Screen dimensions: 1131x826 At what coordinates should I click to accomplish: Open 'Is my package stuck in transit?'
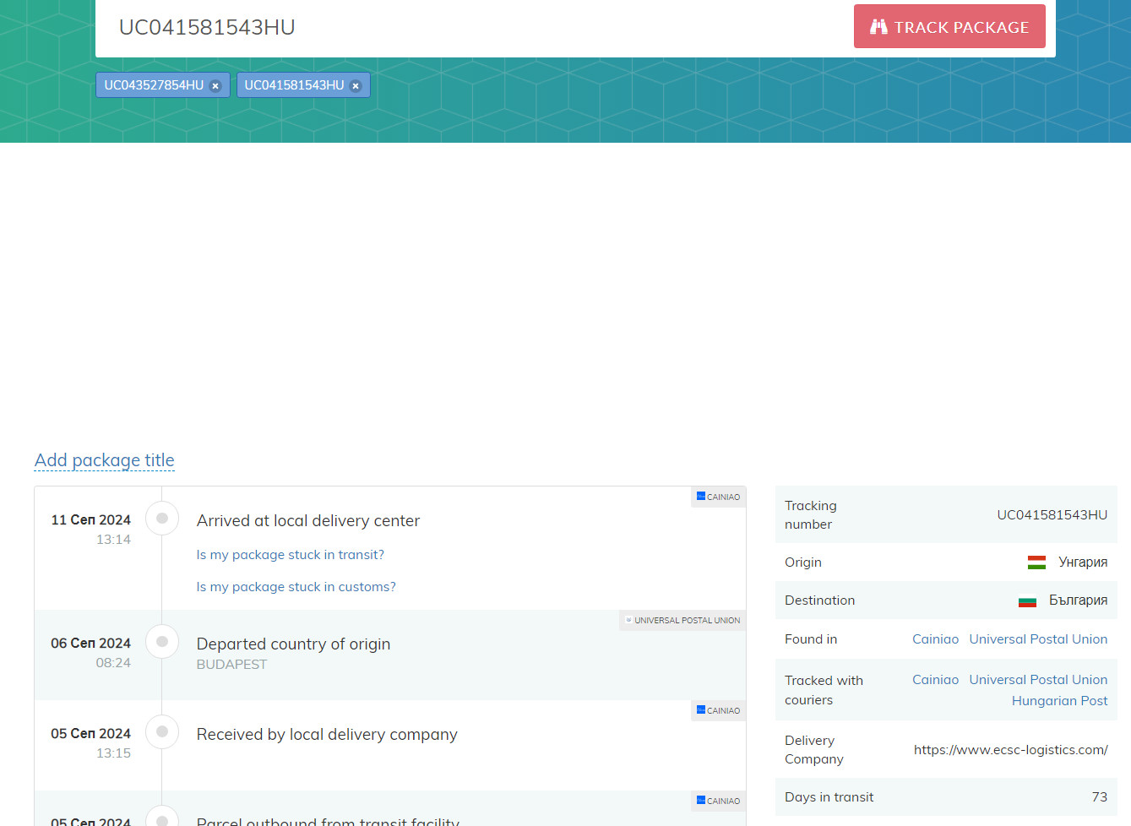point(290,555)
